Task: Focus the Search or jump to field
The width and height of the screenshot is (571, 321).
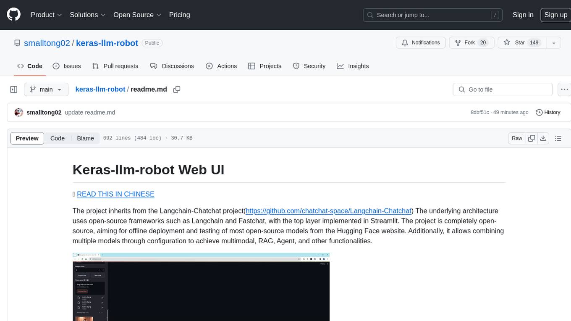Action: [x=433, y=15]
